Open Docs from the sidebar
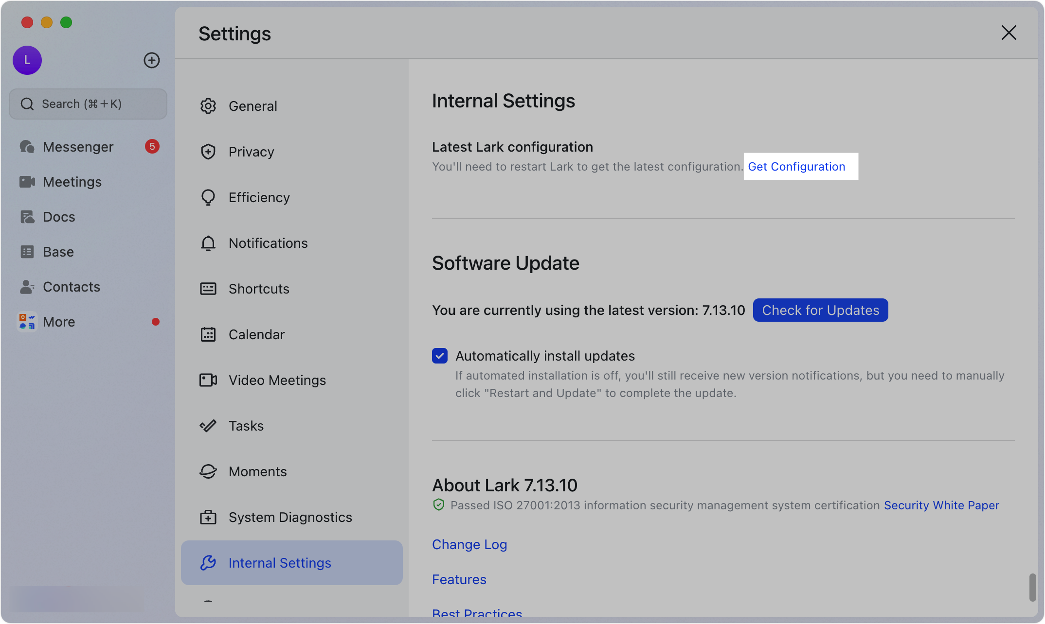 click(x=58, y=216)
